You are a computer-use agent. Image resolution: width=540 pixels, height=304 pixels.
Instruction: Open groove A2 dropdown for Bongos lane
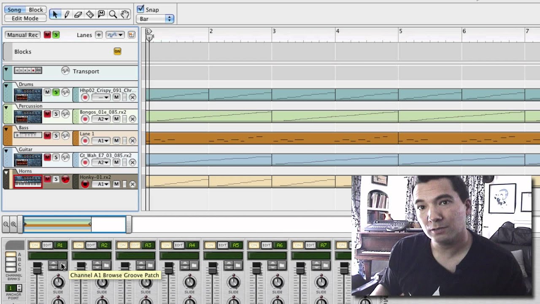pyautogui.click(x=101, y=119)
